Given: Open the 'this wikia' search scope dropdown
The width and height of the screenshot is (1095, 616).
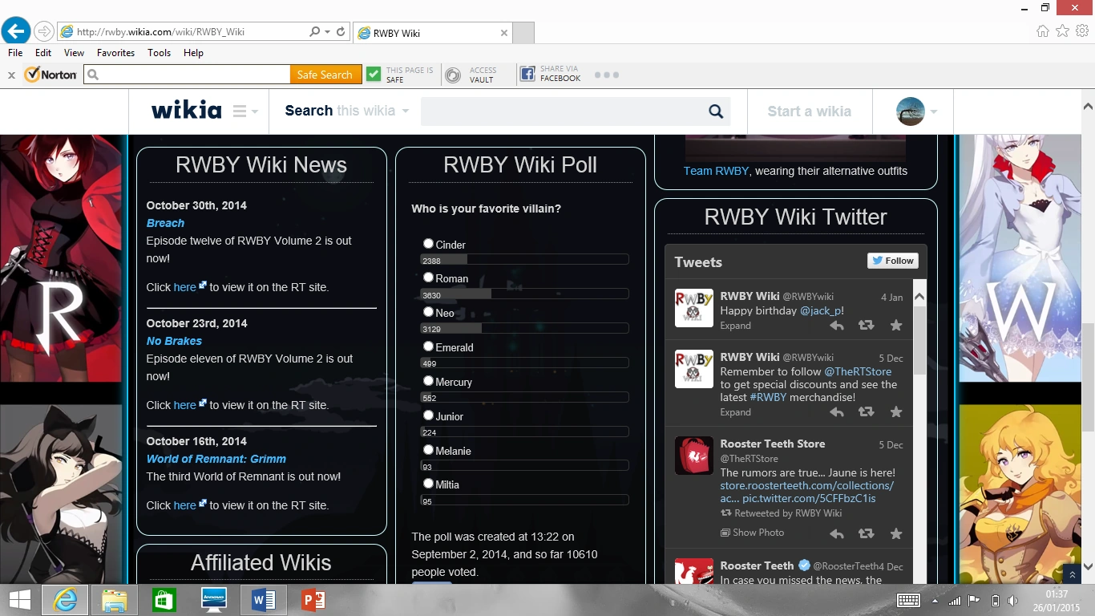Looking at the screenshot, I should coord(374,111).
